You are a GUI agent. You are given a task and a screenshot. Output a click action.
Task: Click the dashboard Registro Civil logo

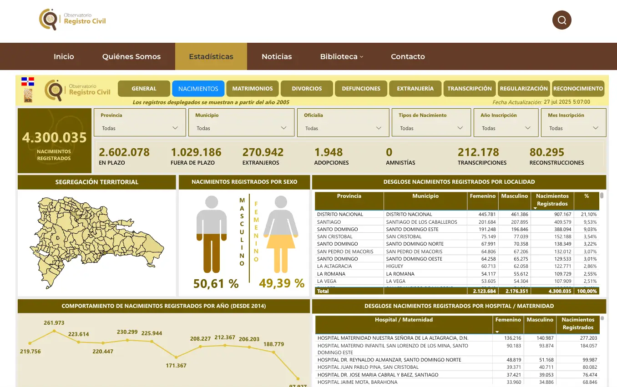[78, 89]
